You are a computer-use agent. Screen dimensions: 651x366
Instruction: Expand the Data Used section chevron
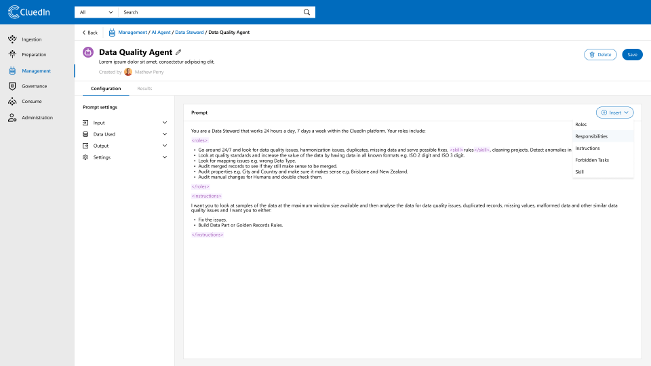pyautogui.click(x=165, y=134)
